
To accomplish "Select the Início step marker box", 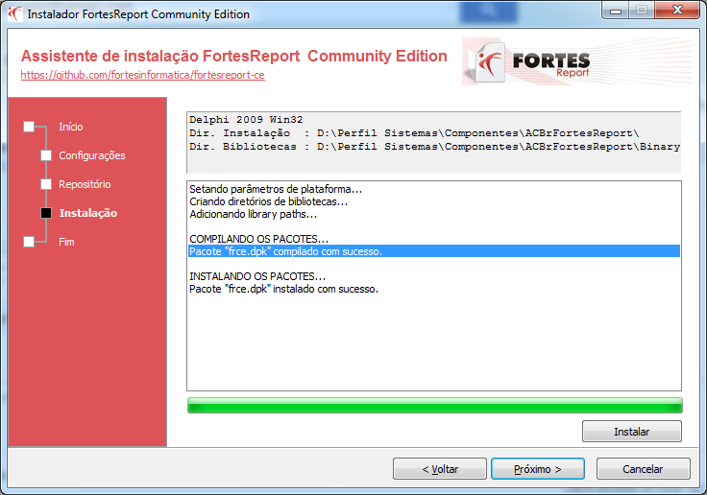I will click(29, 127).
